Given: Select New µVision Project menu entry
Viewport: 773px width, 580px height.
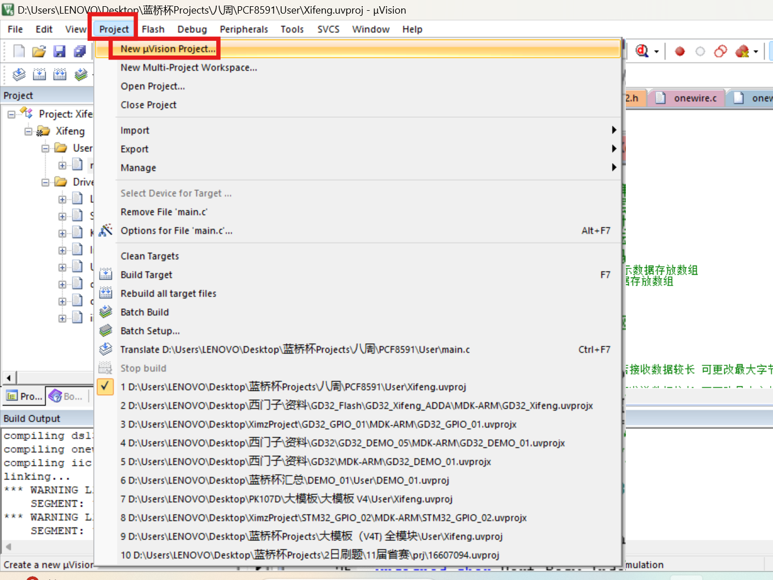Looking at the screenshot, I should point(358,49).
